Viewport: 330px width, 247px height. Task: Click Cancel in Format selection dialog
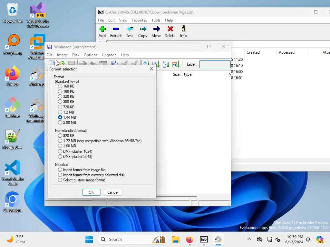point(112,192)
